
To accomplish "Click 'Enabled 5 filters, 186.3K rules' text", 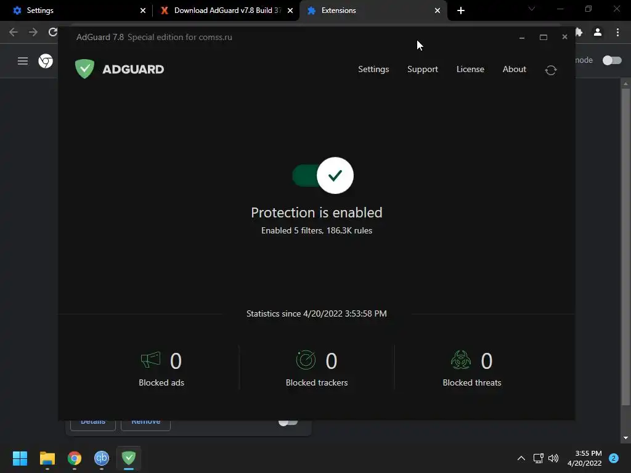I will (x=317, y=230).
